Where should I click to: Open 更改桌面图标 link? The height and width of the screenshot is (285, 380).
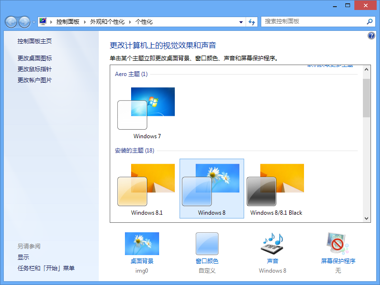pos(35,58)
